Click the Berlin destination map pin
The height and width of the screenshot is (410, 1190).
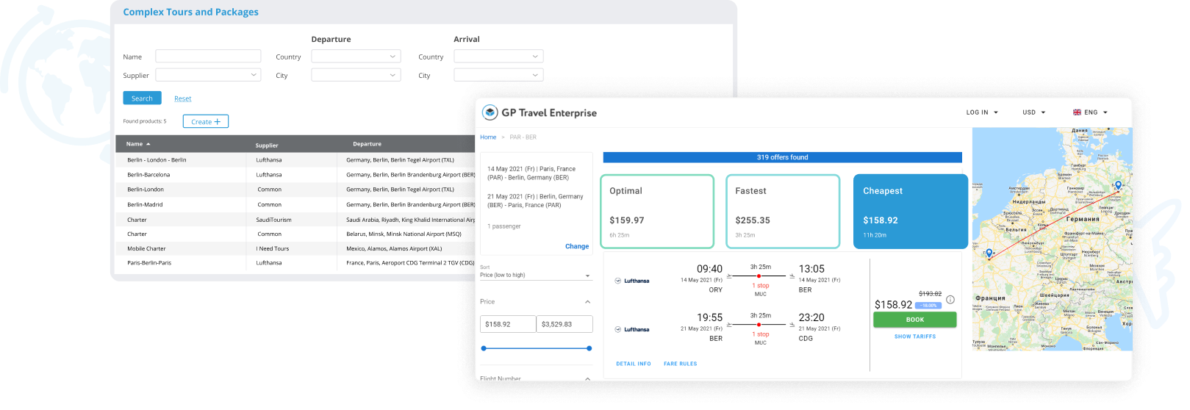(1118, 186)
